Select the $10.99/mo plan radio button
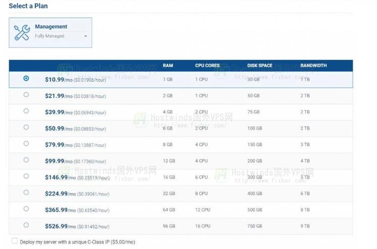 (x=26, y=79)
